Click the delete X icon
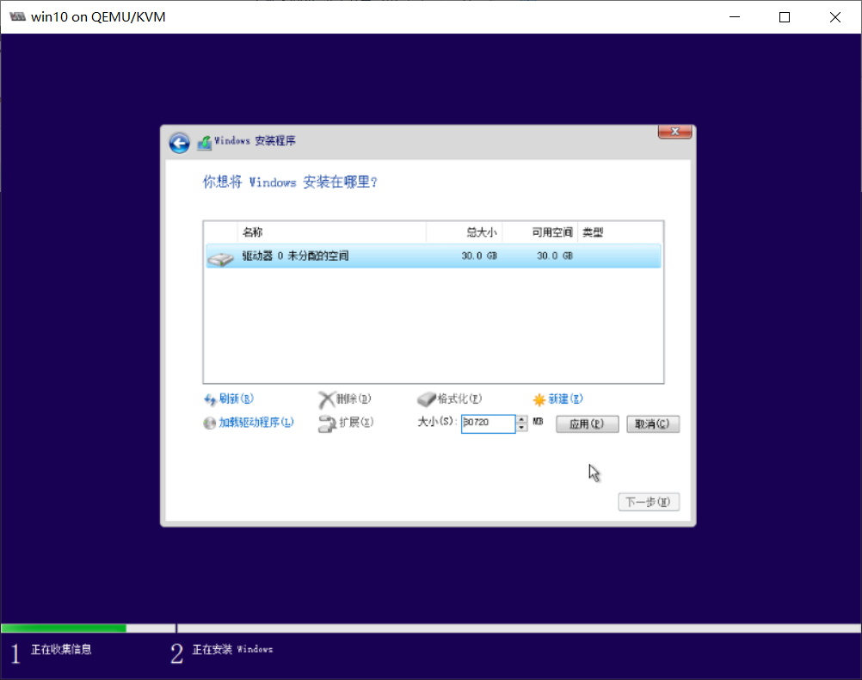This screenshot has width=862, height=680. tap(327, 399)
